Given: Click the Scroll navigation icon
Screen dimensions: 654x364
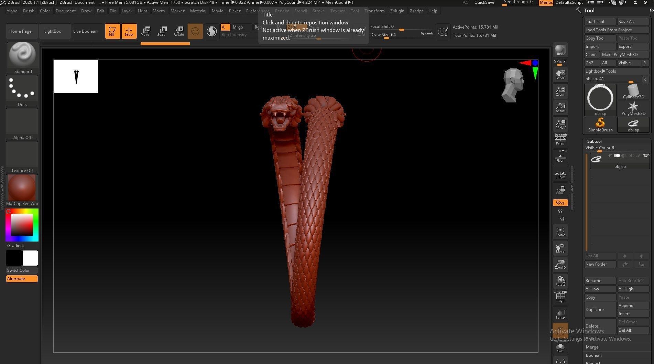Looking at the screenshot, I should [x=560, y=74].
